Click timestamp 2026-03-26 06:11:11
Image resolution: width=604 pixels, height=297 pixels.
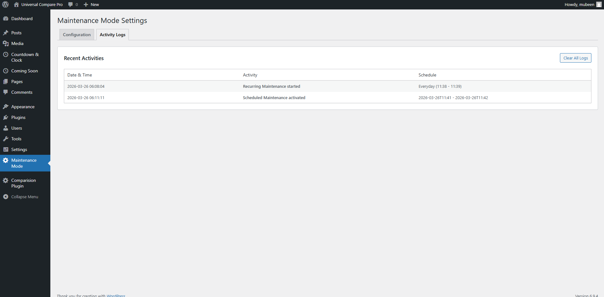[86, 98]
